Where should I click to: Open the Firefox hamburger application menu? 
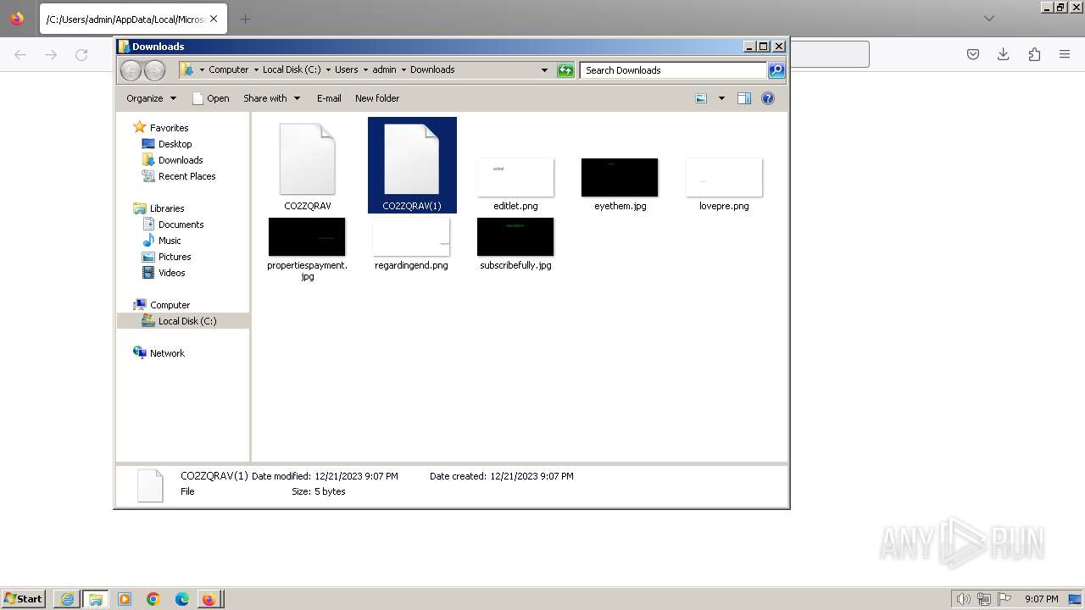[1065, 54]
